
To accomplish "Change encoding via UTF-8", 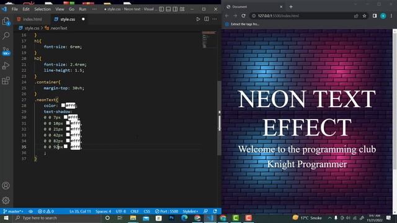I will coord(121,211).
